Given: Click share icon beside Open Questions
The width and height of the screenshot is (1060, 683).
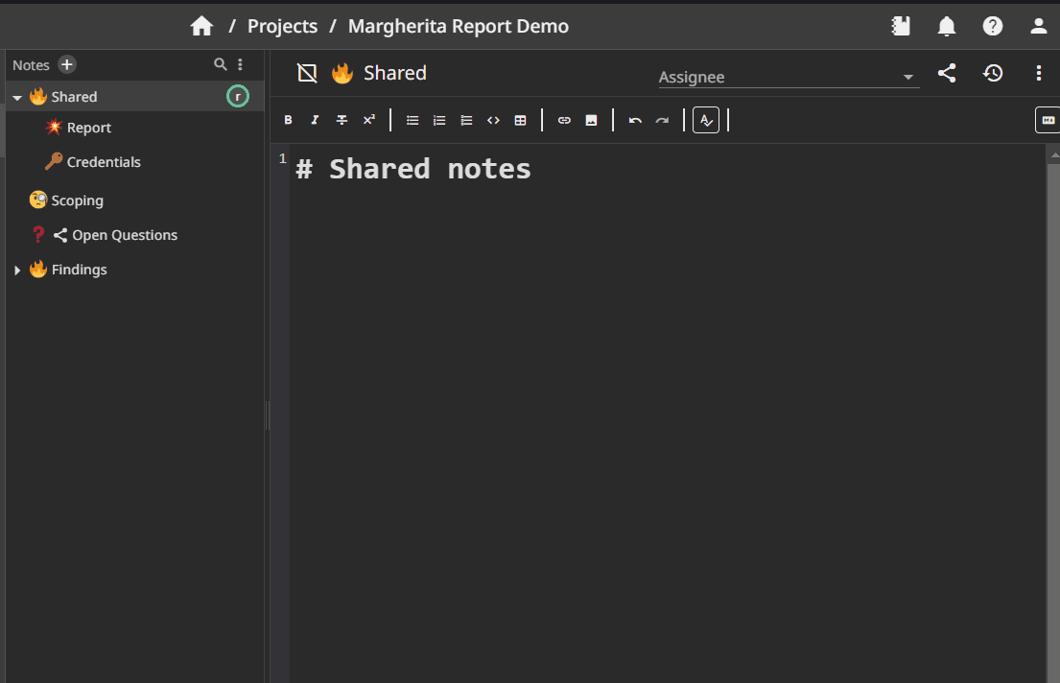Looking at the screenshot, I should click(60, 235).
